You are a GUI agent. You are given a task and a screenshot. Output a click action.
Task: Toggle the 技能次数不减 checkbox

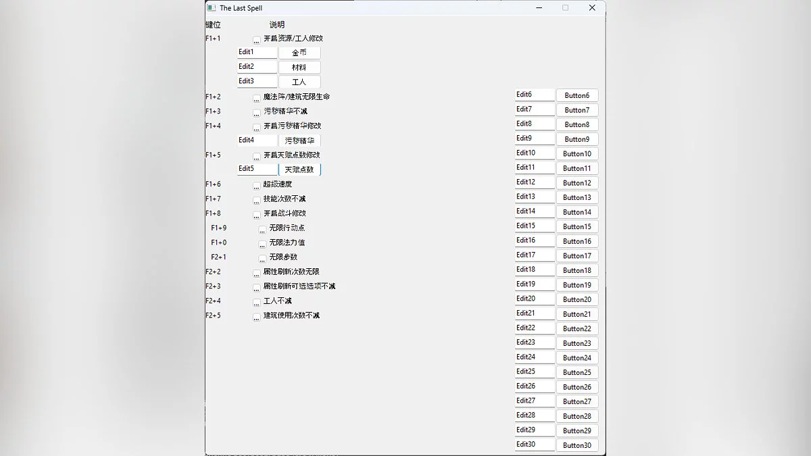click(x=257, y=200)
